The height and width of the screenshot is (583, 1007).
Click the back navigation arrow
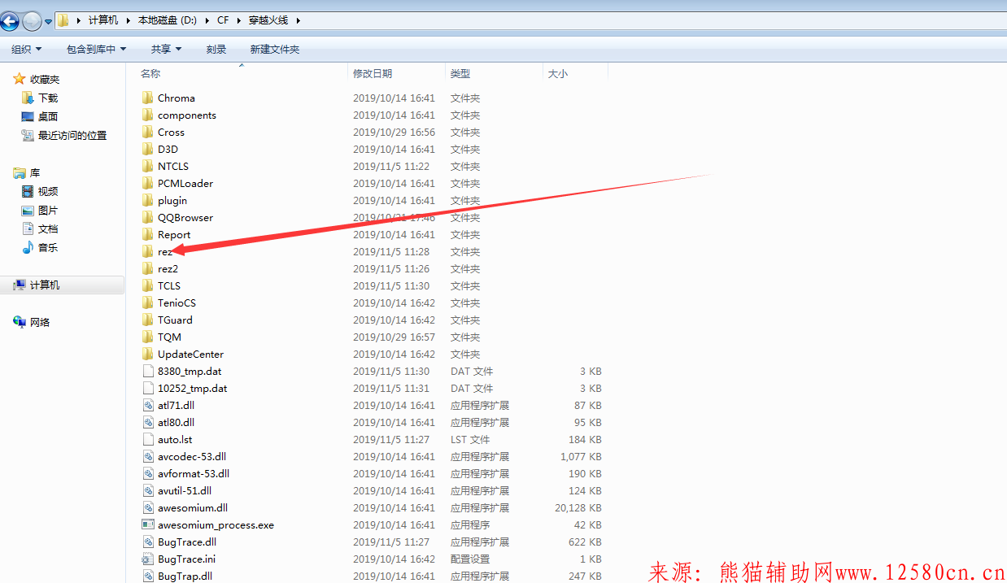(10, 21)
